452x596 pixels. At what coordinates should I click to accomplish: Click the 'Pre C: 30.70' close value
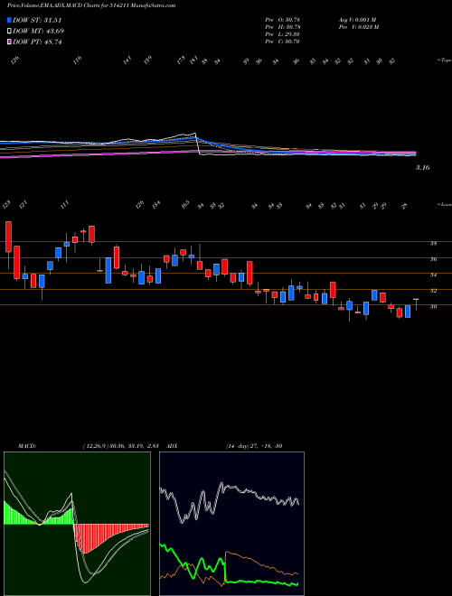283,42
